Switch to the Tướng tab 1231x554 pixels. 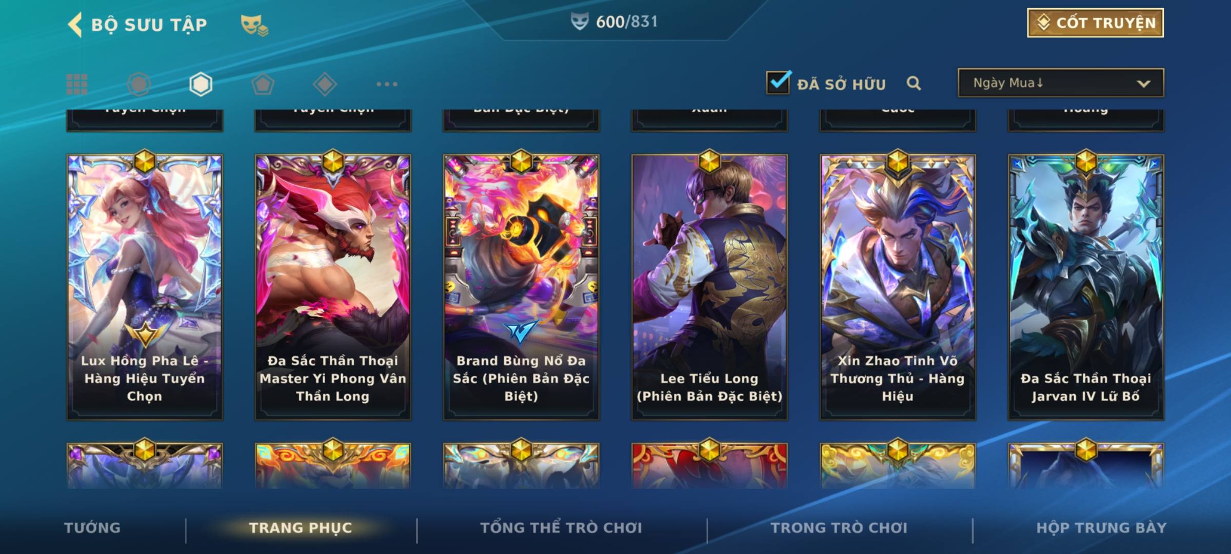92,528
